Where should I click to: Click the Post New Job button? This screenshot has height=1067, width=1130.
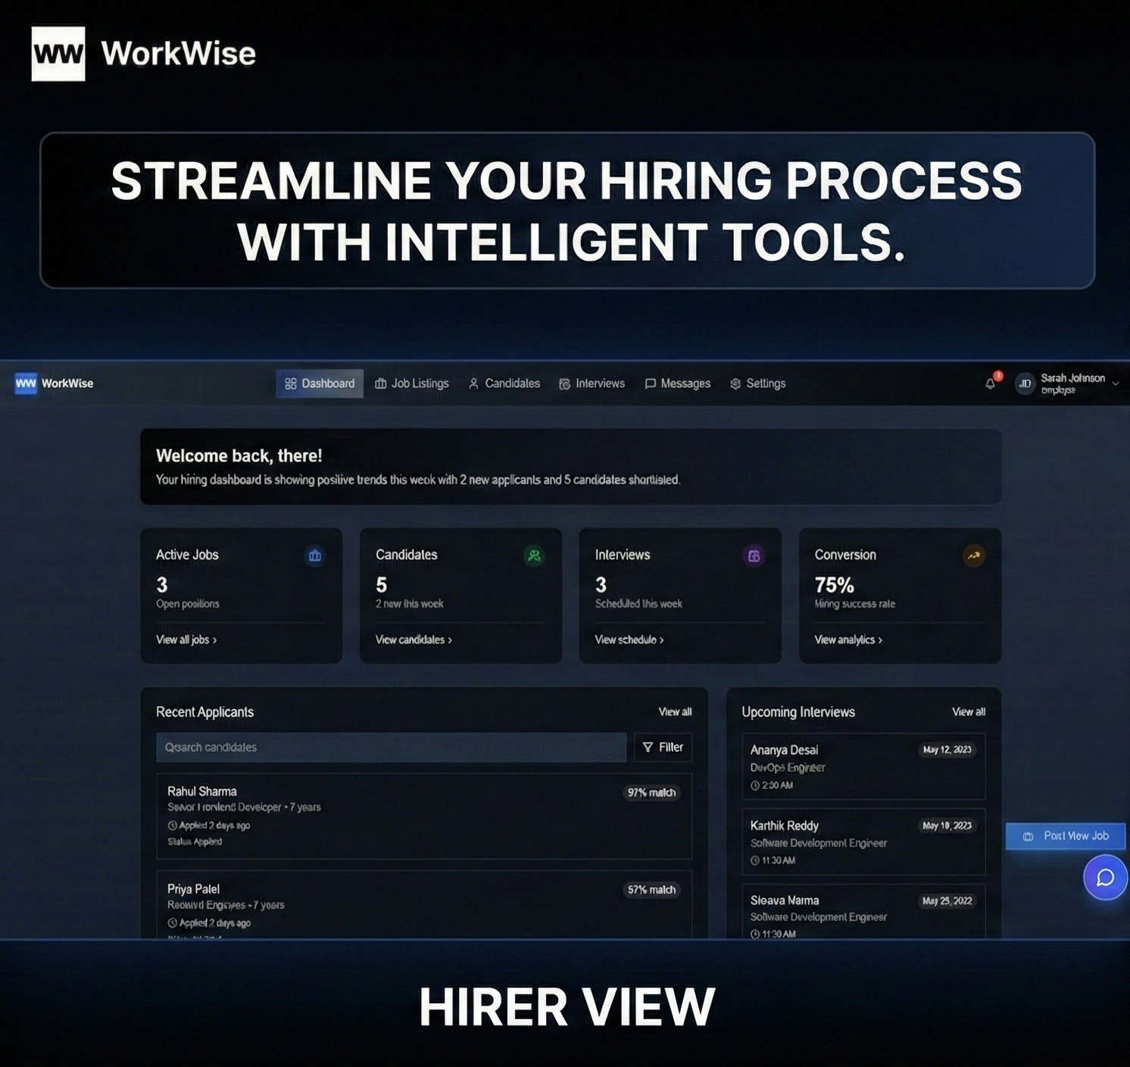pyautogui.click(x=1066, y=836)
